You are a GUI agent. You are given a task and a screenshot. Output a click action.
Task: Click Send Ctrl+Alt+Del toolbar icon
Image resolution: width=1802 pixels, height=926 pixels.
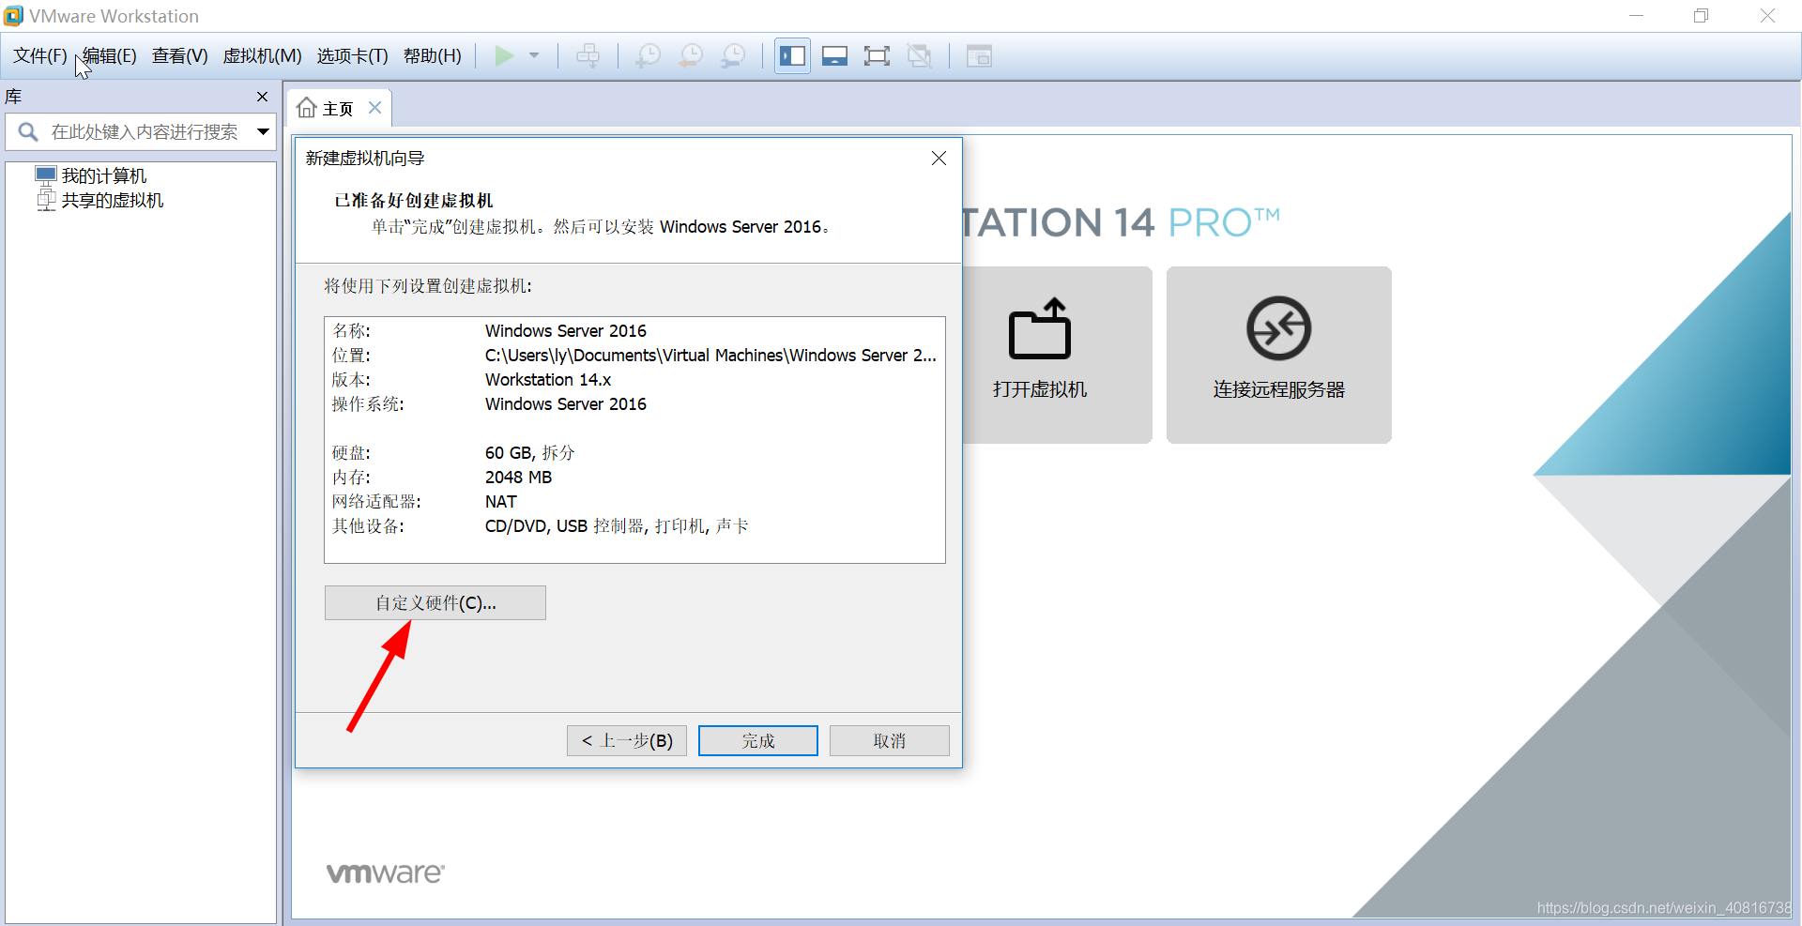click(x=588, y=56)
